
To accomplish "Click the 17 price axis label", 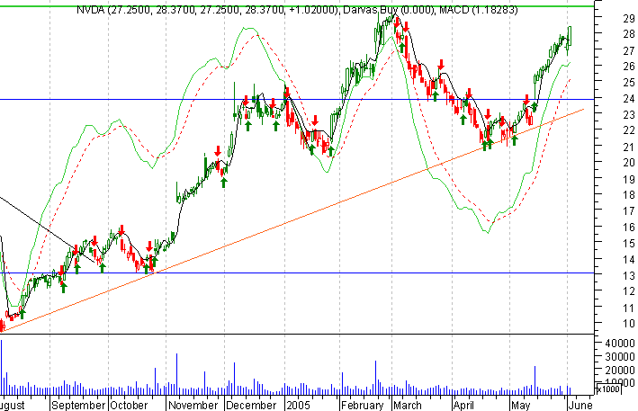I will [x=629, y=211].
